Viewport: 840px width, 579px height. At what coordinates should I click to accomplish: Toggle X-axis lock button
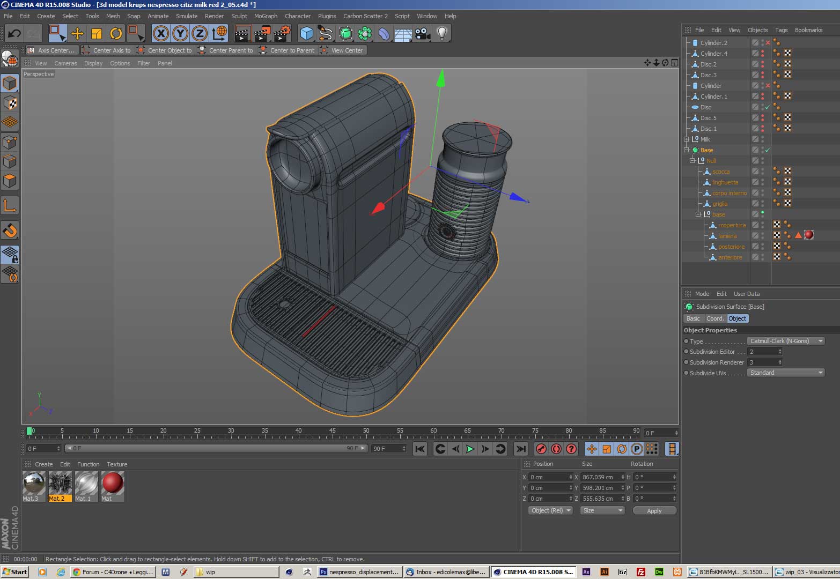click(161, 34)
